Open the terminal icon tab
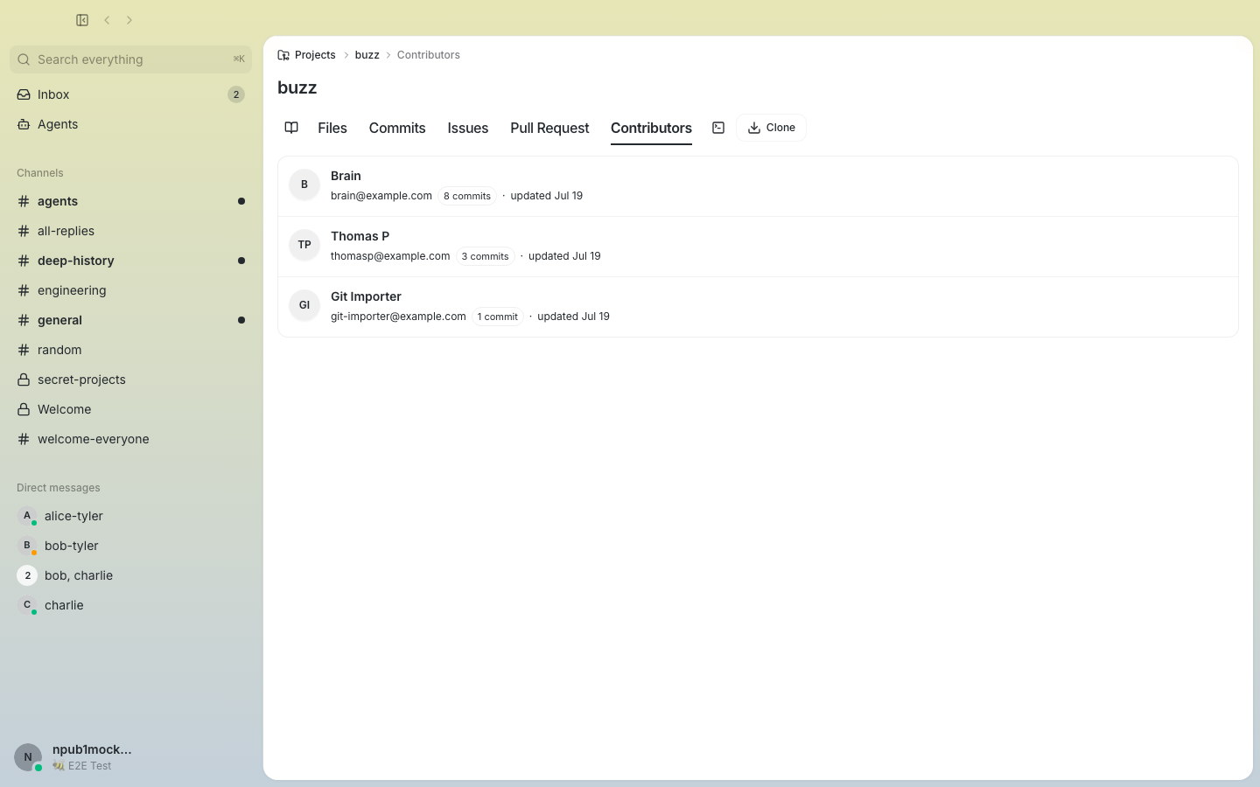 [718, 128]
